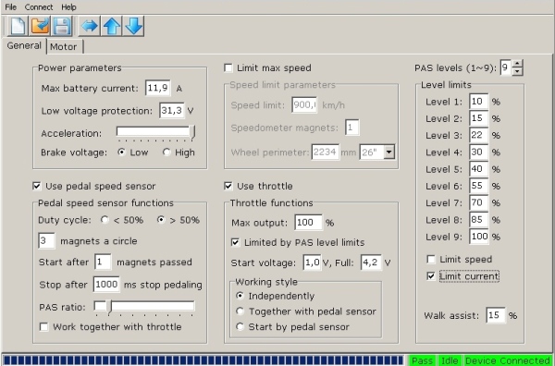Viewport: 555px width, 366px height.
Task: Click the Level 1 percentage field
Action: (x=479, y=102)
